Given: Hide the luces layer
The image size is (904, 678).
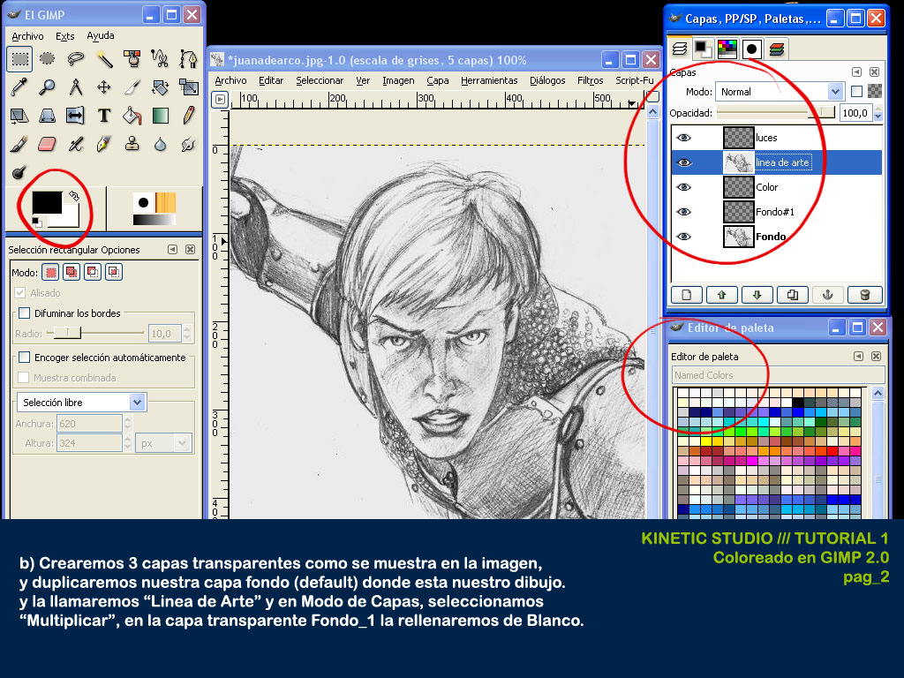Looking at the screenshot, I should coord(684,138).
